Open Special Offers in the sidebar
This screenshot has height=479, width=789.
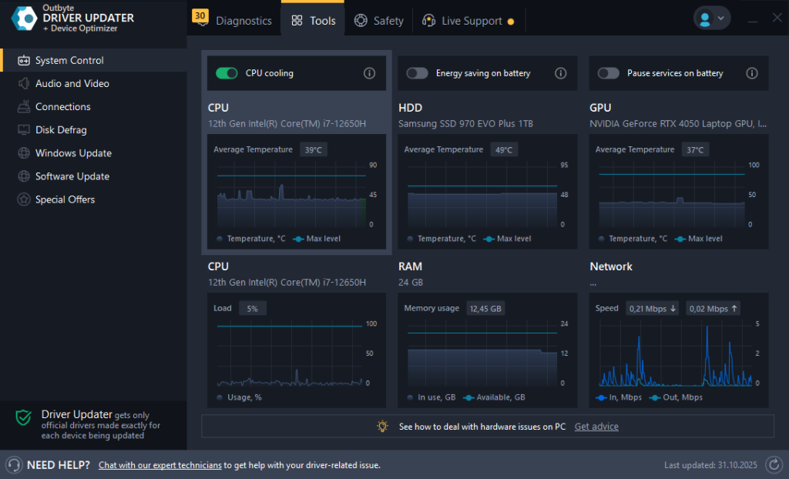pos(65,199)
